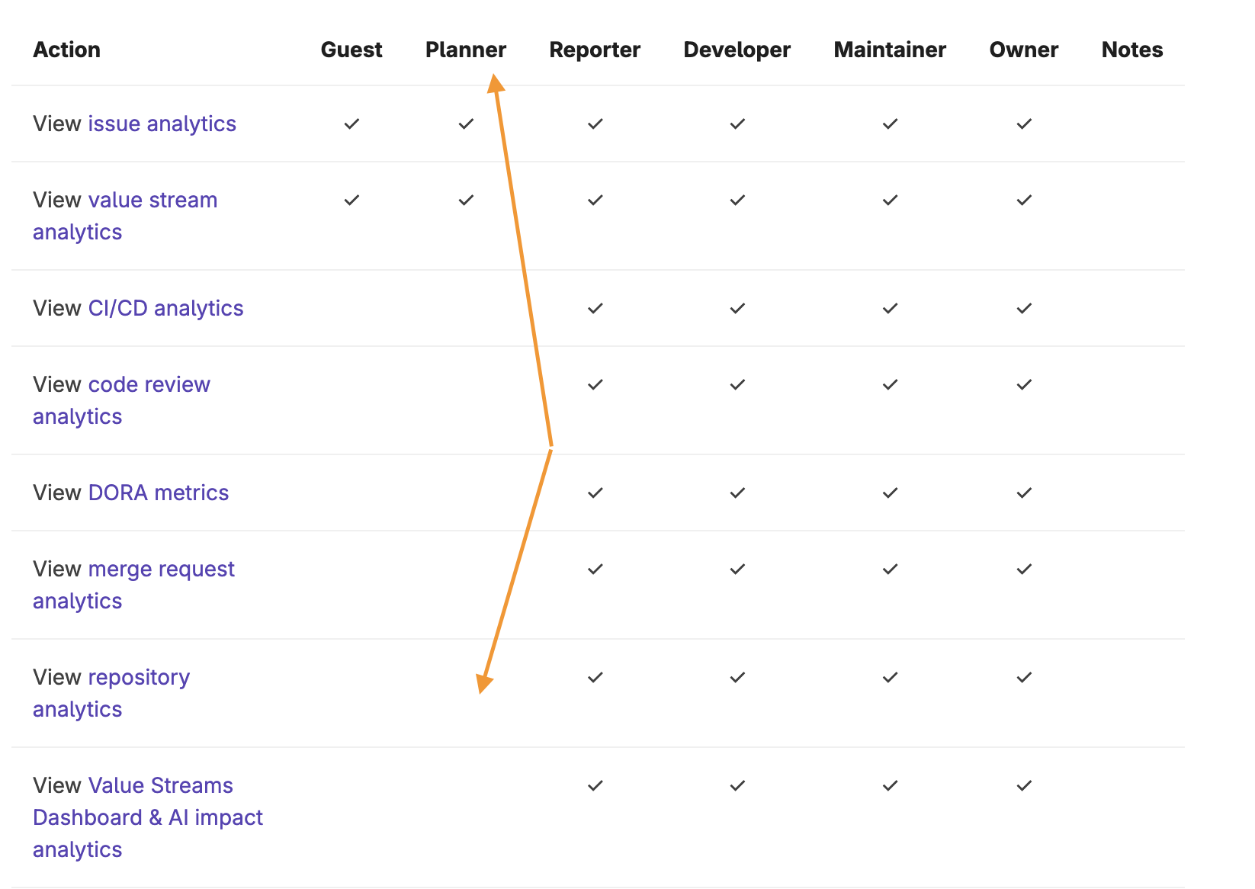Viewport: 1255px width, 889px height.
Task: Click Planner checkmark for value stream analytics
Action: pos(466,200)
